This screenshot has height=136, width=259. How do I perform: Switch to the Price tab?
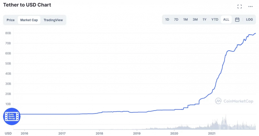pyautogui.click(x=11, y=20)
